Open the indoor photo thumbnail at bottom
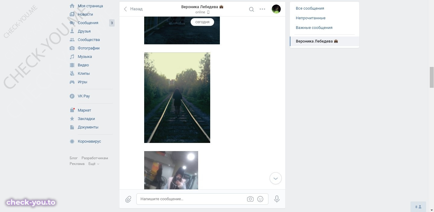The height and width of the screenshot is (212, 434). (x=171, y=170)
